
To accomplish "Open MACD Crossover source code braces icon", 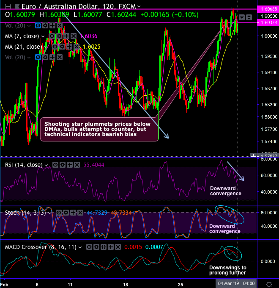I will point(104,247).
